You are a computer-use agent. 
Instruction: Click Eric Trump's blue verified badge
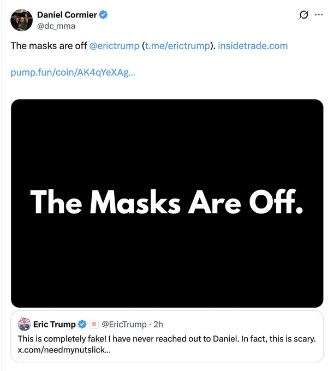coord(82,324)
